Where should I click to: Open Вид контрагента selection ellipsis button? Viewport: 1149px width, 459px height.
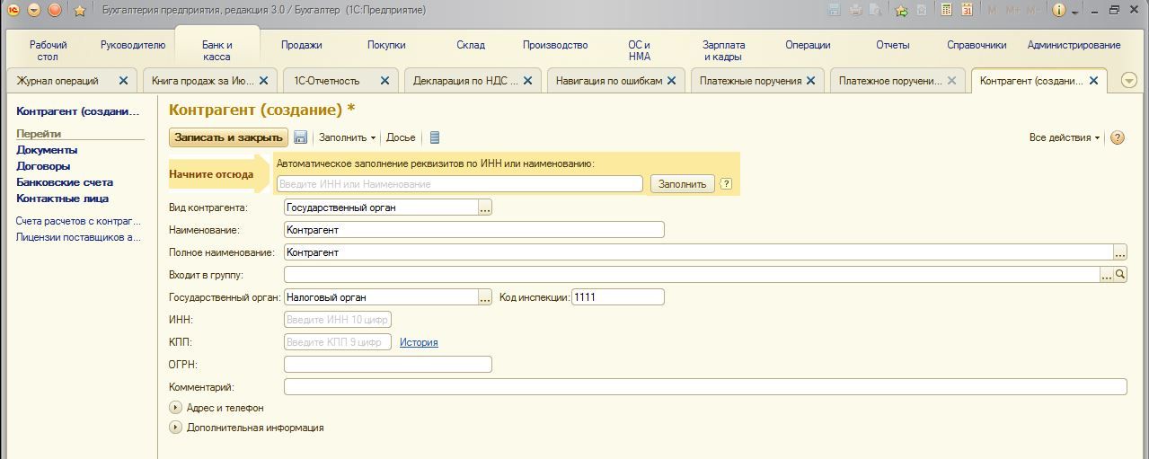tap(485, 207)
